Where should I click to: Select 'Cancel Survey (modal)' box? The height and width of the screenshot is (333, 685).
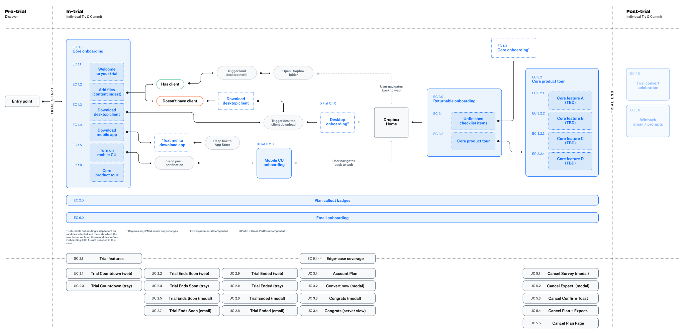(561, 274)
